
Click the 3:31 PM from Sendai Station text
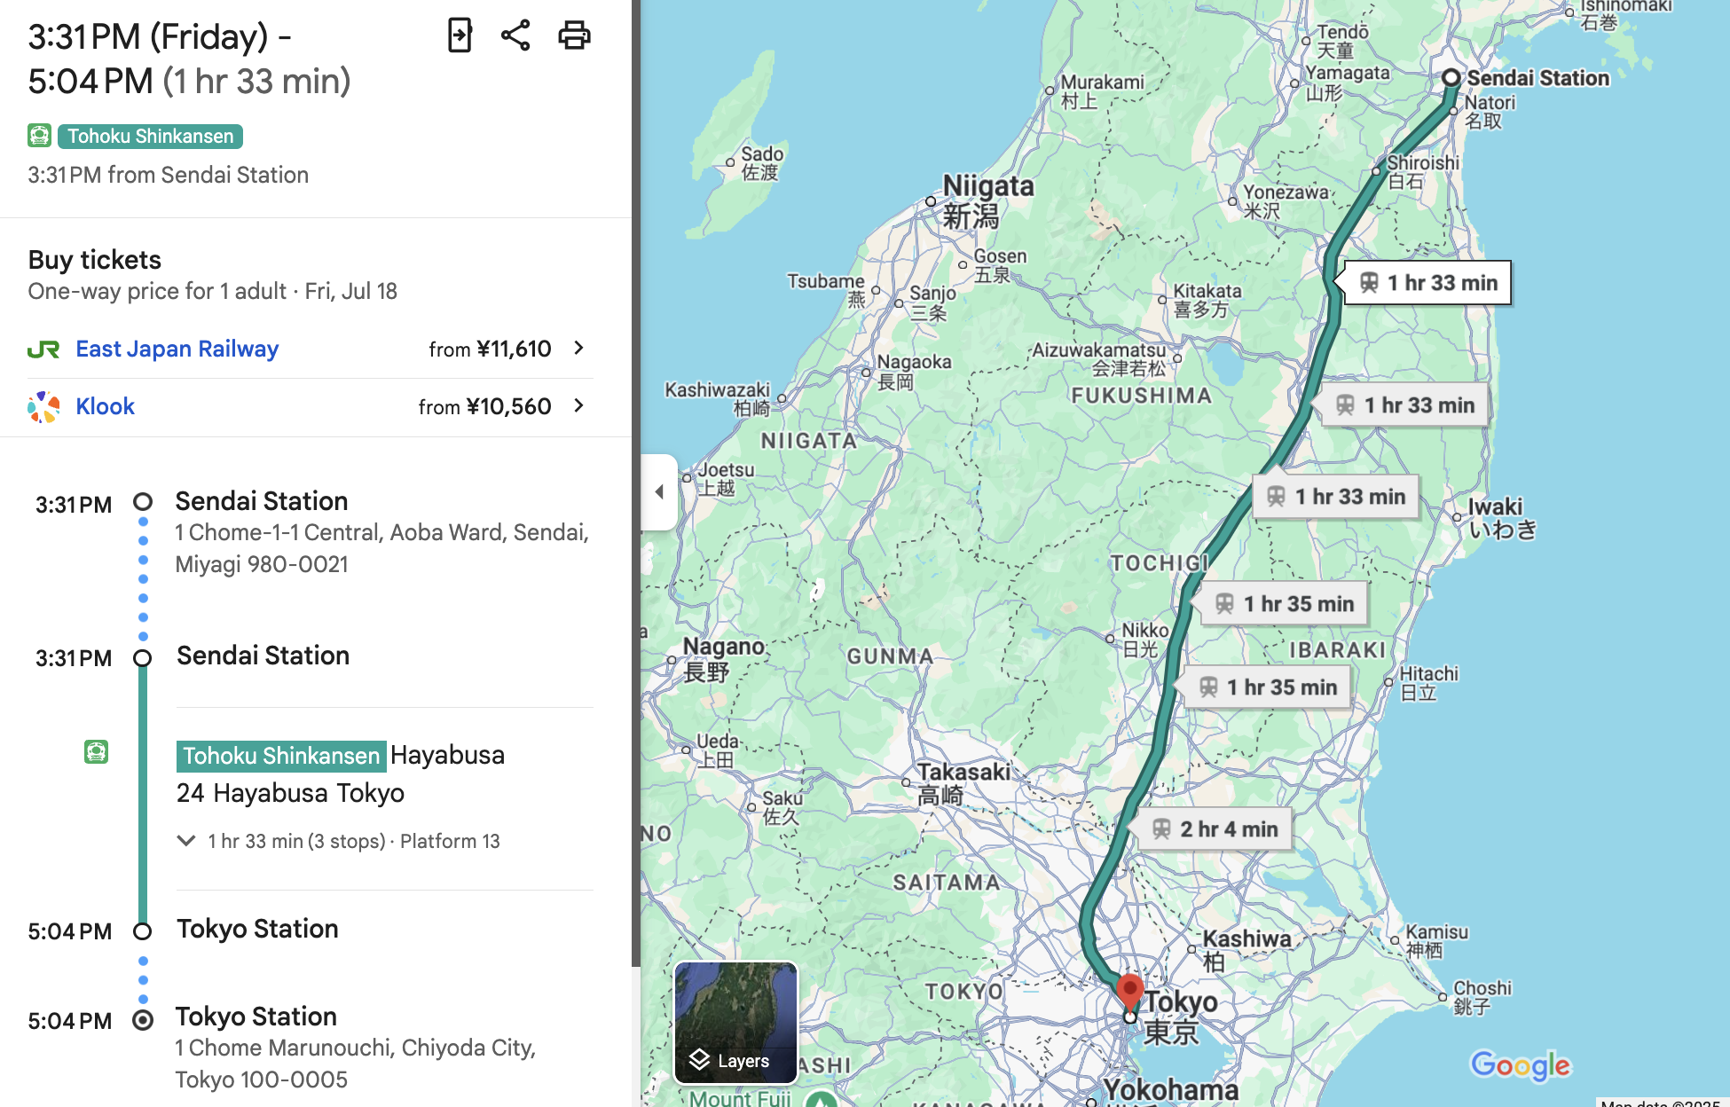[168, 175]
